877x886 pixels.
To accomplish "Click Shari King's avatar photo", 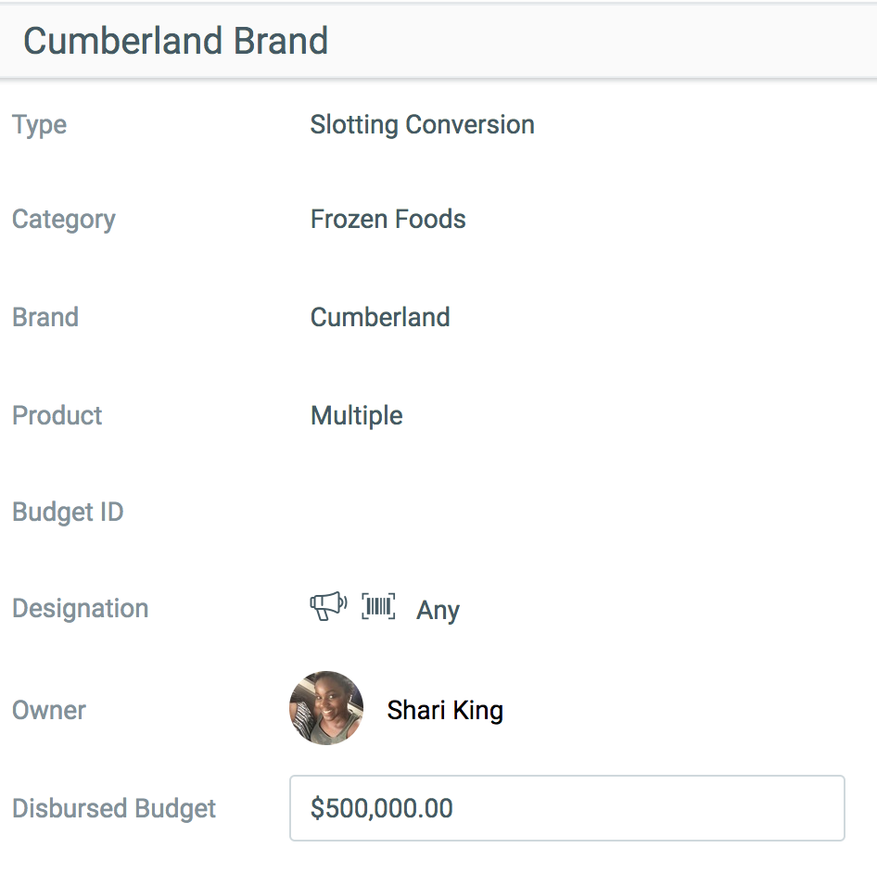I will click(326, 708).
